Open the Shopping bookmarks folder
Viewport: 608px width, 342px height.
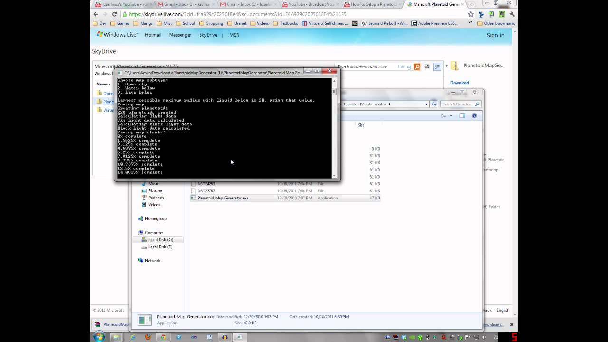point(211,23)
